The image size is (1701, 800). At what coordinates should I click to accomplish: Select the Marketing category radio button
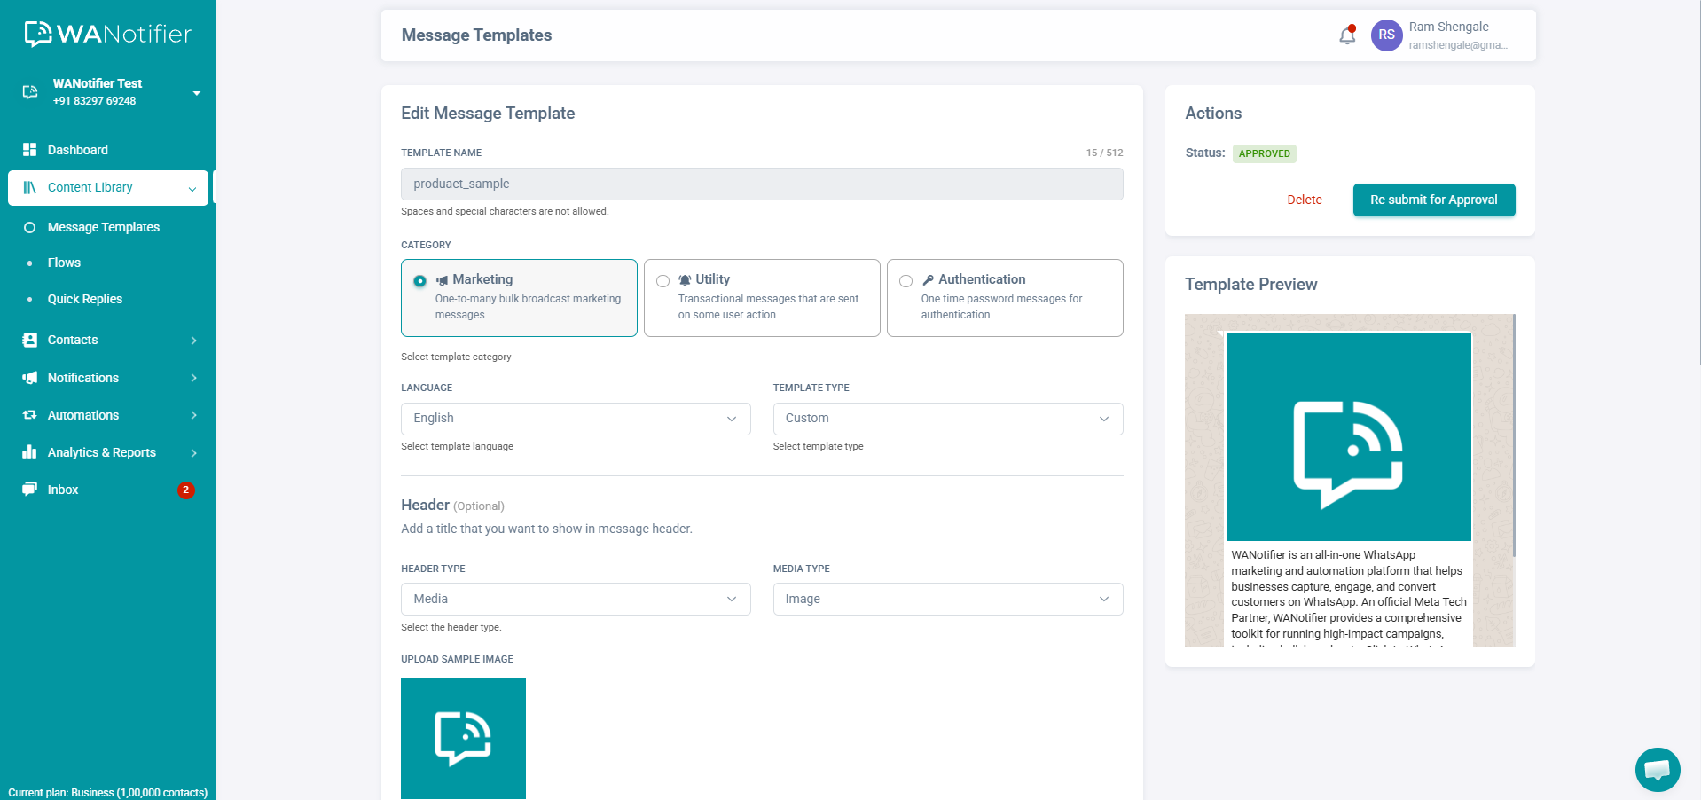pos(420,281)
